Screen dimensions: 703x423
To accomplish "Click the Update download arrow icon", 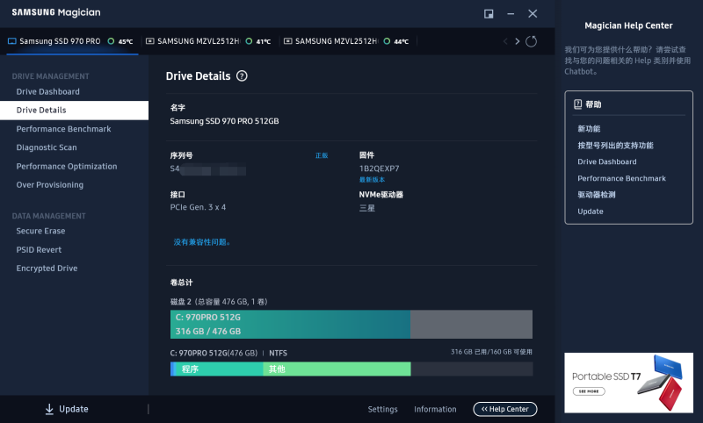I will 49,409.
